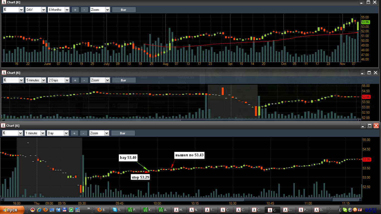Click the Show Desktop quick launch icon
Screen dimensions: 381x214
coord(52,210)
